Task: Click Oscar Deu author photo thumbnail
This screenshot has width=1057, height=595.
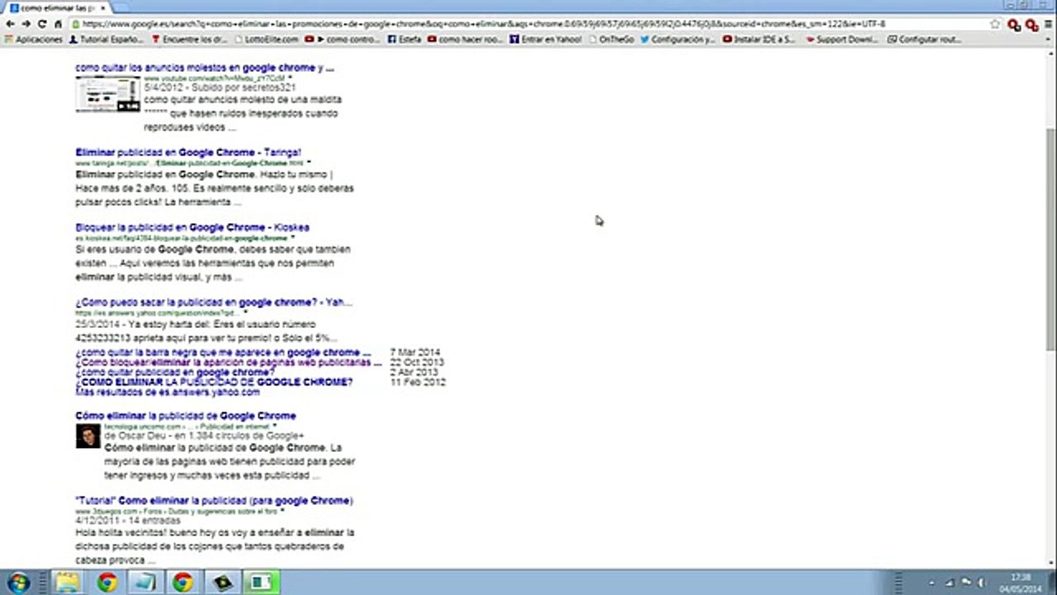Action: pyautogui.click(x=88, y=436)
